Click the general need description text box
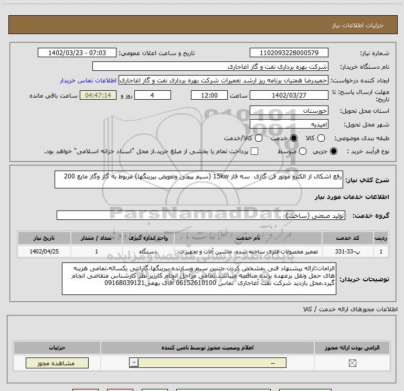404x391 pixels. pos(199,179)
